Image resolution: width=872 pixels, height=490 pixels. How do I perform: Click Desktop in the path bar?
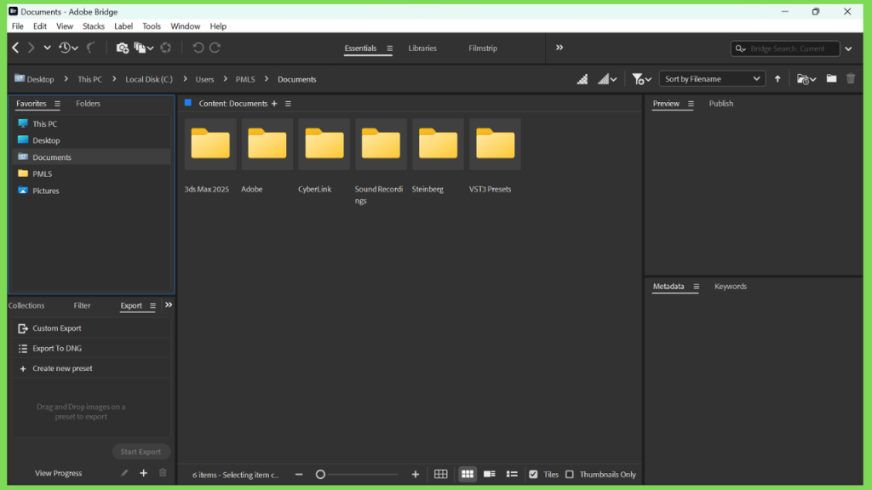click(x=34, y=79)
